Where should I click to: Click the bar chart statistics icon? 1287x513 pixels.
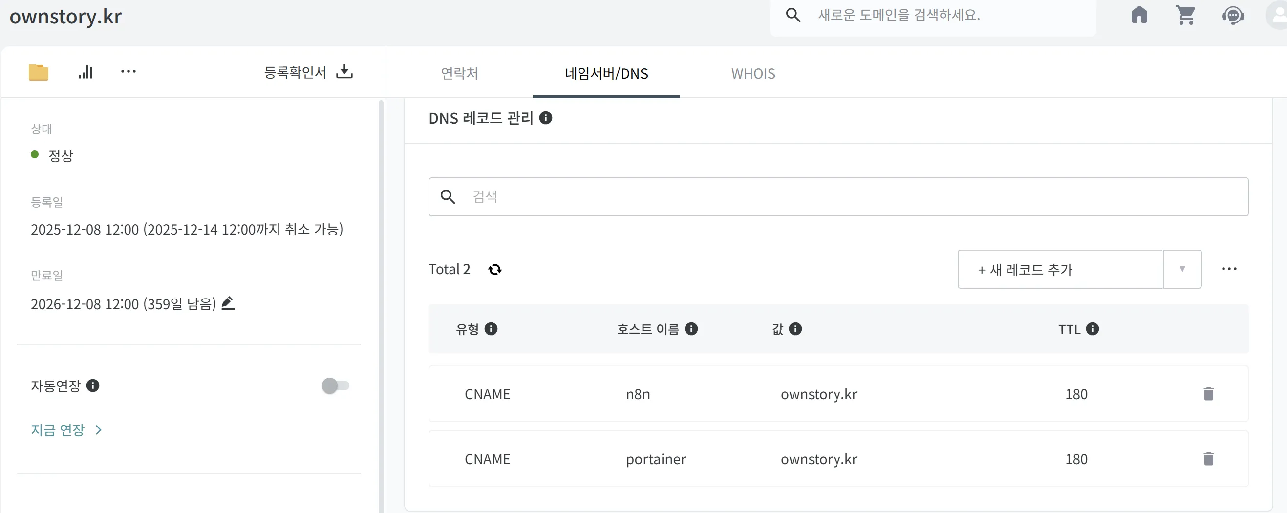click(x=86, y=72)
